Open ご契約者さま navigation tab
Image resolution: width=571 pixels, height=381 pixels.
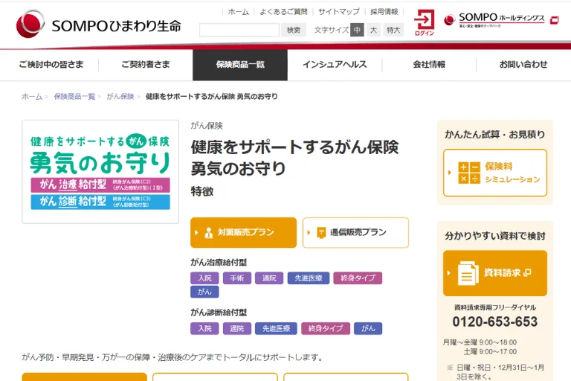point(146,65)
